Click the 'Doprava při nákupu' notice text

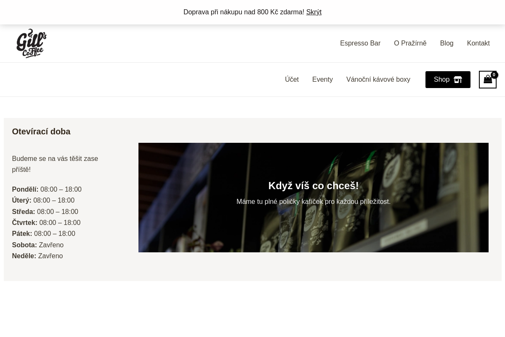pyautogui.click(x=244, y=12)
